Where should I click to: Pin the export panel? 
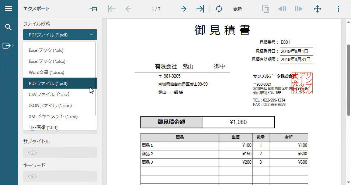tap(93, 9)
